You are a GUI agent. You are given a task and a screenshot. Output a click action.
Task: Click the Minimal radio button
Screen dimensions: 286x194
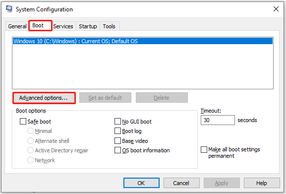tap(30, 131)
